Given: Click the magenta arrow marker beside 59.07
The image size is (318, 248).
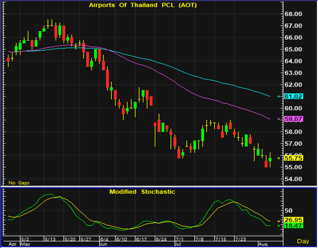Looking at the screenshot, I should (279, 119).
